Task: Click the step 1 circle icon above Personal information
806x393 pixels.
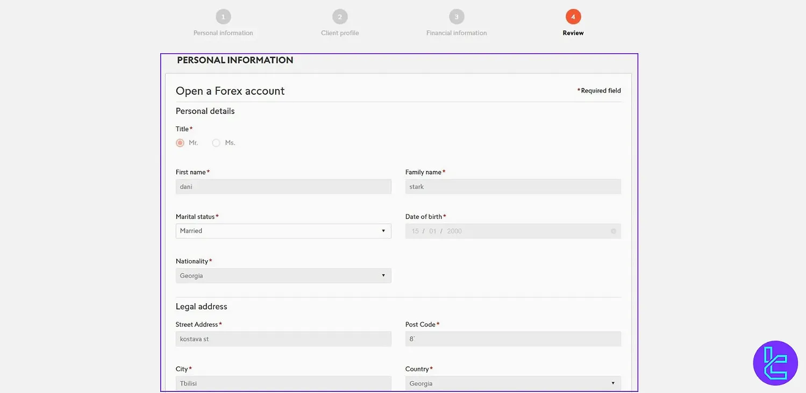Action: point(223,16)
